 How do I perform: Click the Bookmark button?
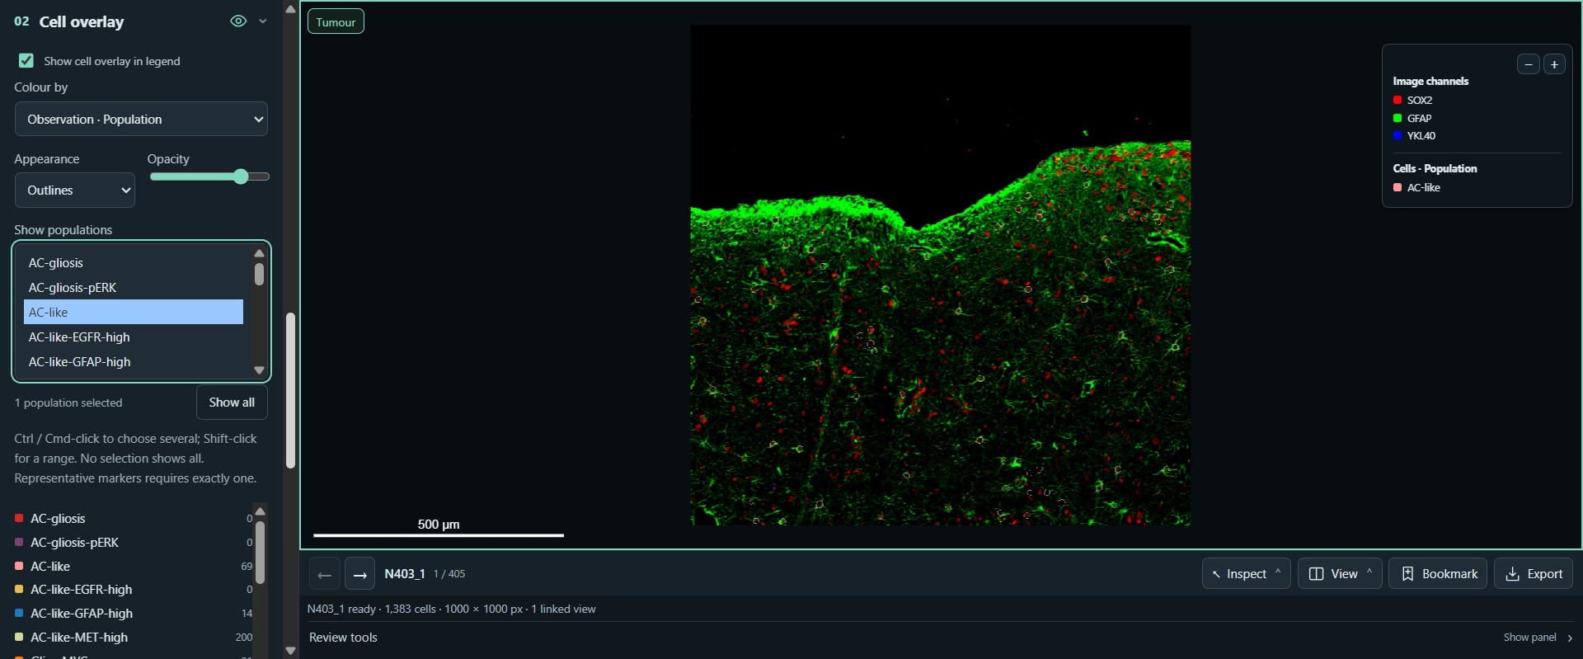(x=1438, y=573)
